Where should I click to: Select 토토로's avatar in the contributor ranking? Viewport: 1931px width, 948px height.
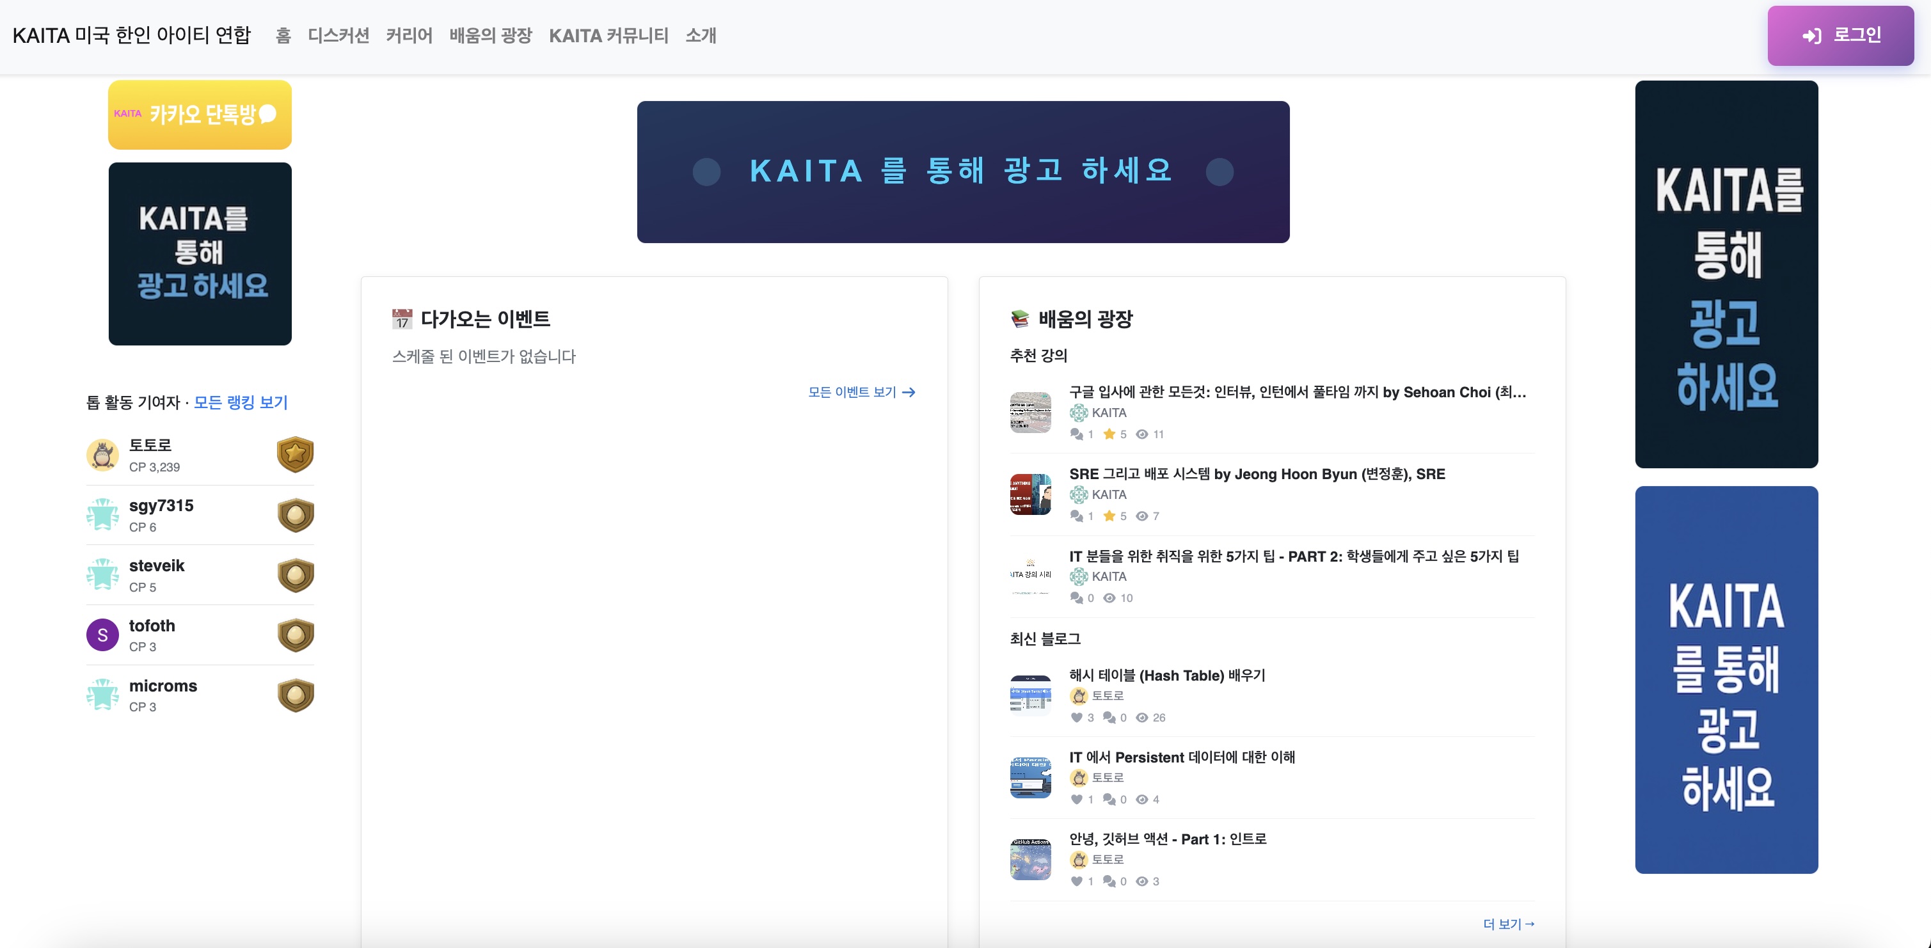pos(103,454)
